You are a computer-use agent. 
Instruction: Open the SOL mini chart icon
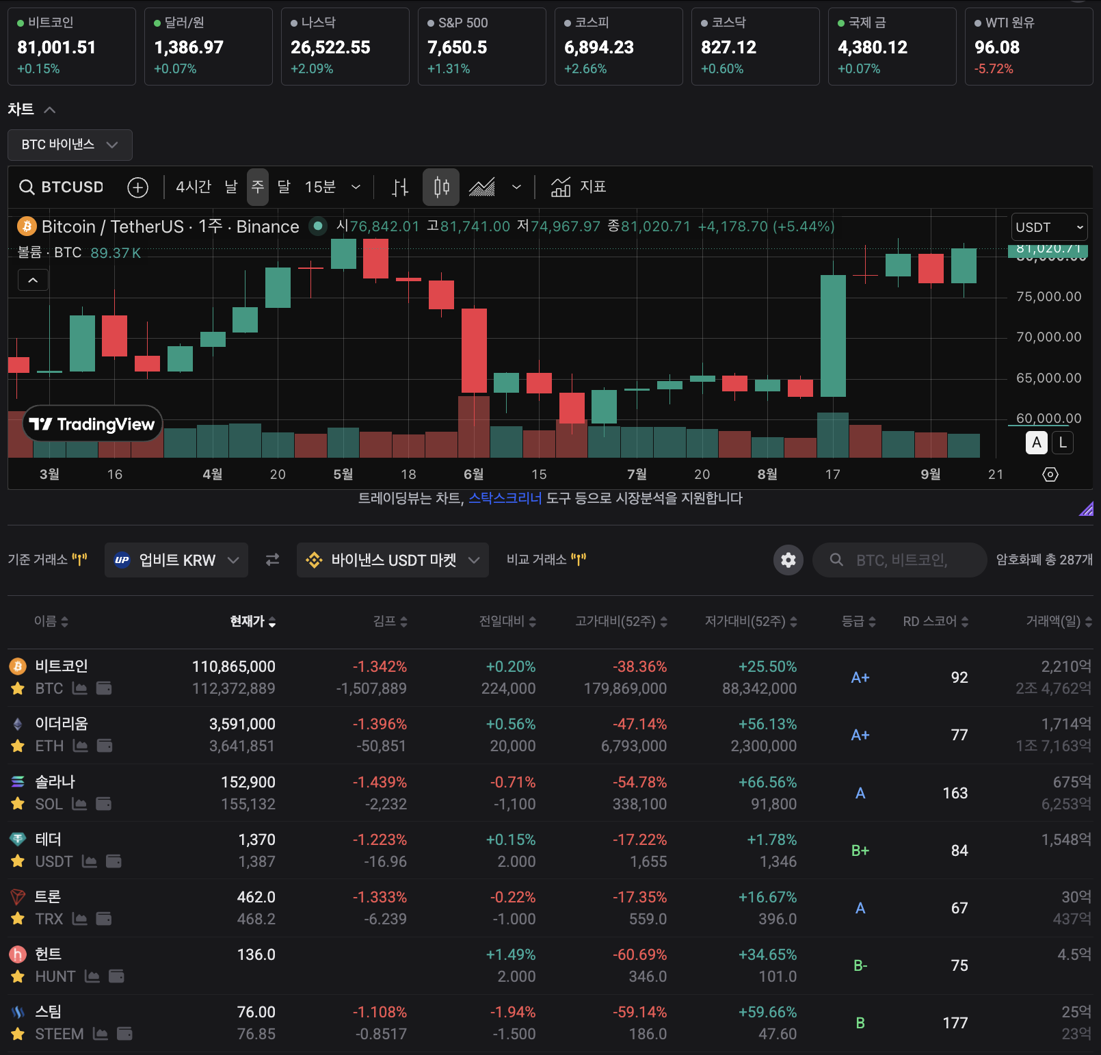click(80, 804)
